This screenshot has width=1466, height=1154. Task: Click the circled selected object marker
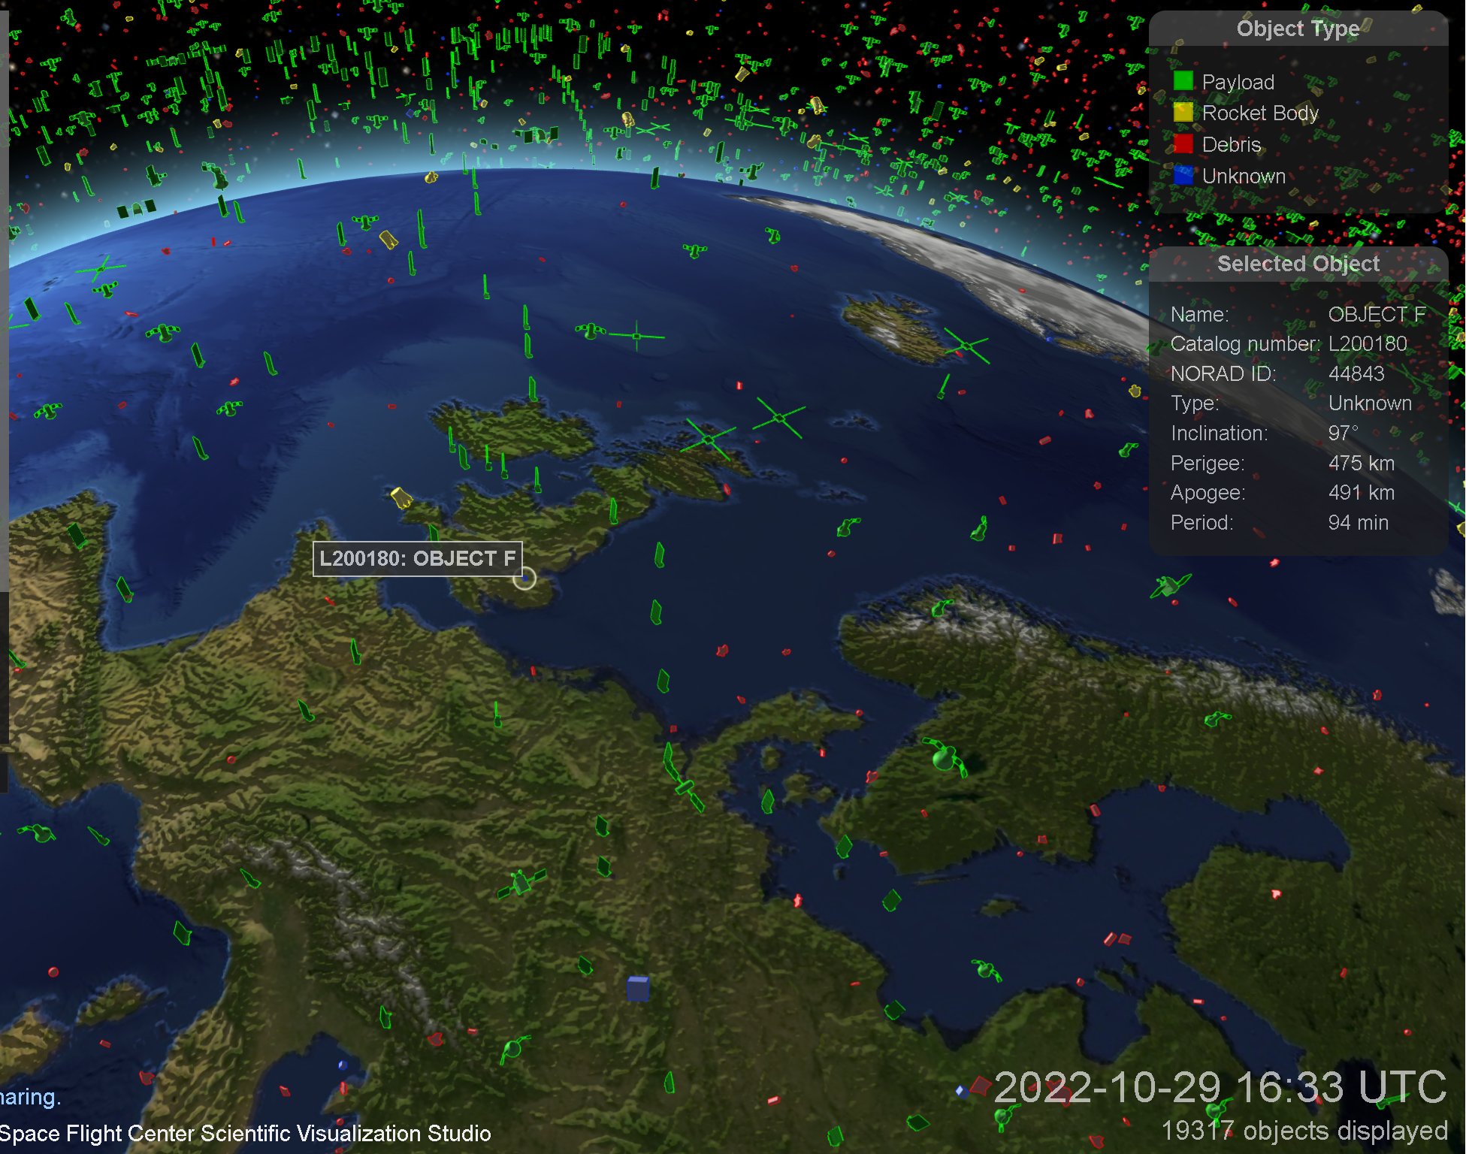(524, 578)
